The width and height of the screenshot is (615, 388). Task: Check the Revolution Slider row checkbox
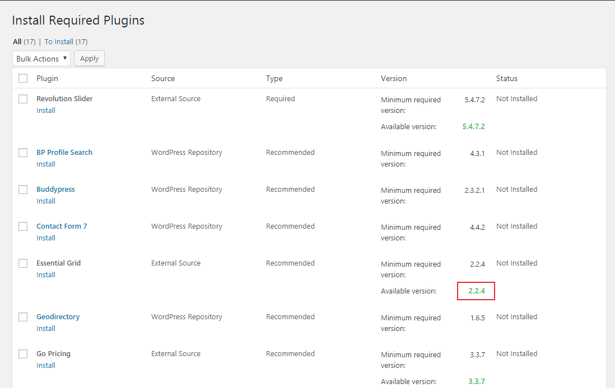coord(23,98)
